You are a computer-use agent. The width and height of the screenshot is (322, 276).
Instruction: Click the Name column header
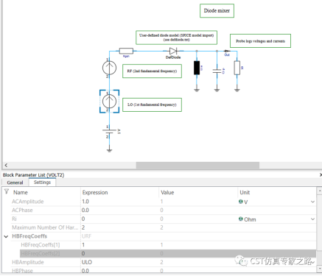coord(21,192)
